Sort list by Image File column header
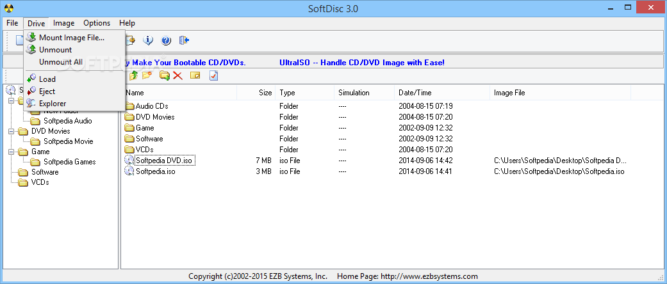The height and width of the screenshot is (284, 667). [560, 93]
